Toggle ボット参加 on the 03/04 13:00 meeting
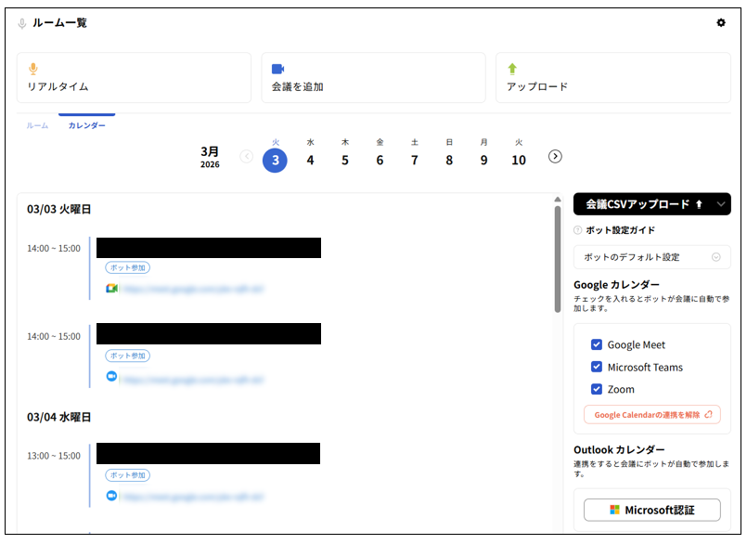747x544 pixels. tap(127, 475)
